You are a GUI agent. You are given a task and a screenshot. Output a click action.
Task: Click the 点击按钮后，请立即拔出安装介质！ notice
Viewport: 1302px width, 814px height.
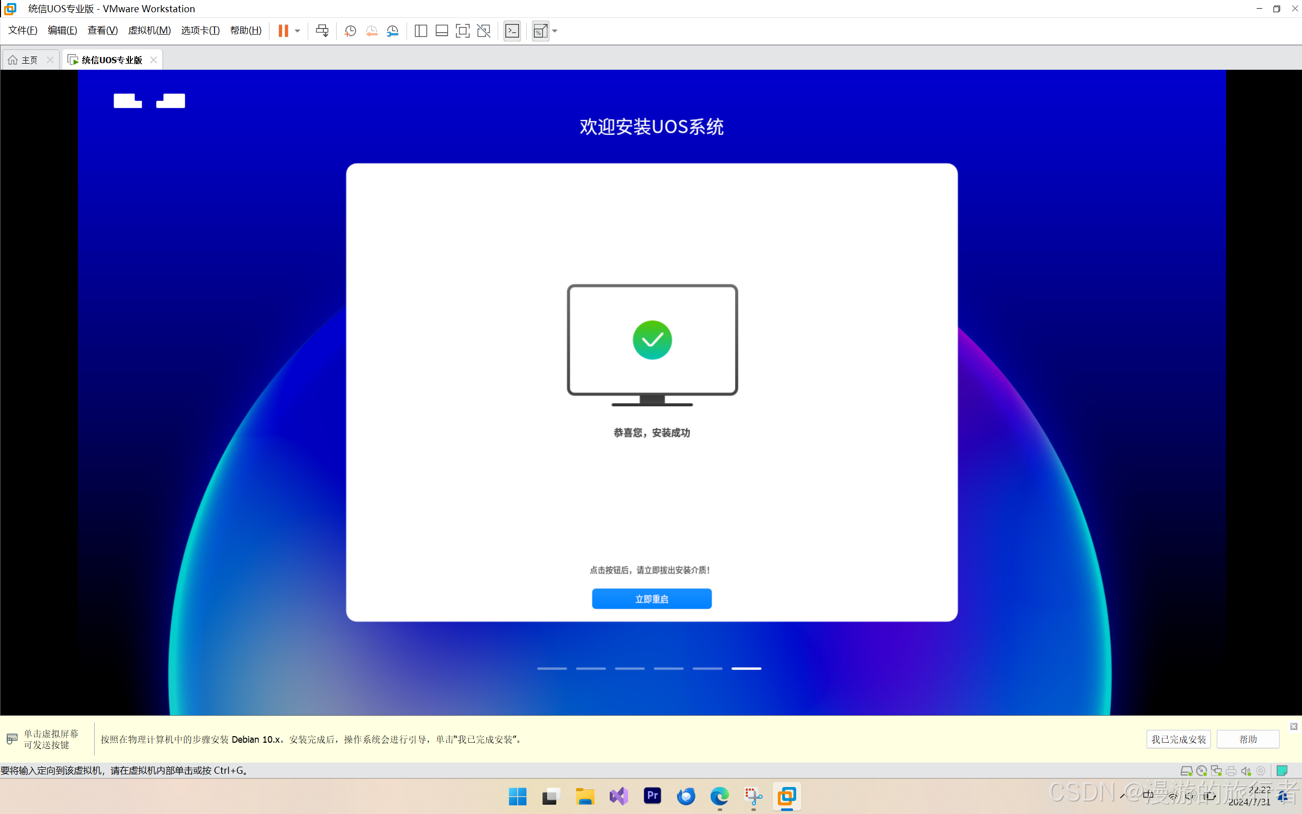650,570
